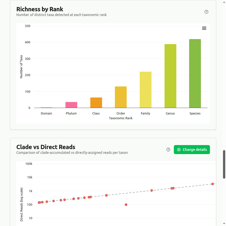Click the Order bar in chart
Image resolution: width=226 pixels, height=226 pixels.
coord(121,97)
